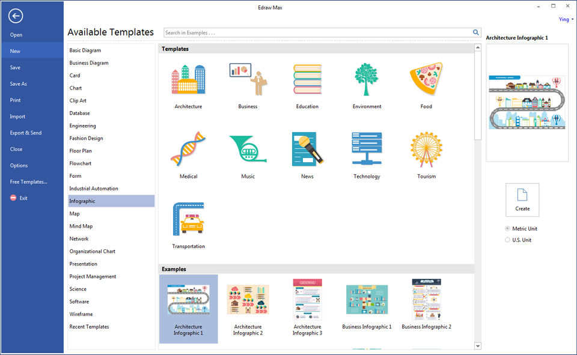Open Export & Send
The height and width of the screenshot is (355, 577).
click(x=26, y=133)
